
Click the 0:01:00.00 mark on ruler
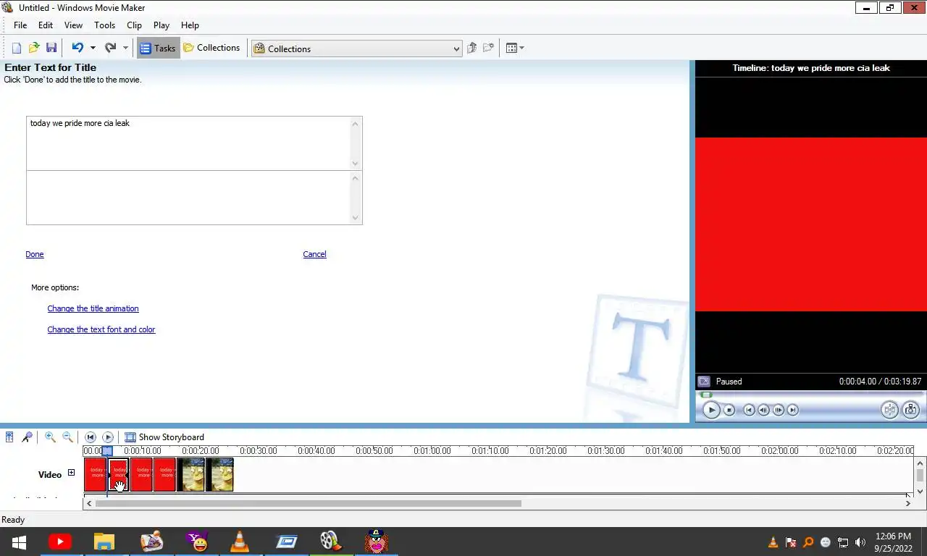432,450
